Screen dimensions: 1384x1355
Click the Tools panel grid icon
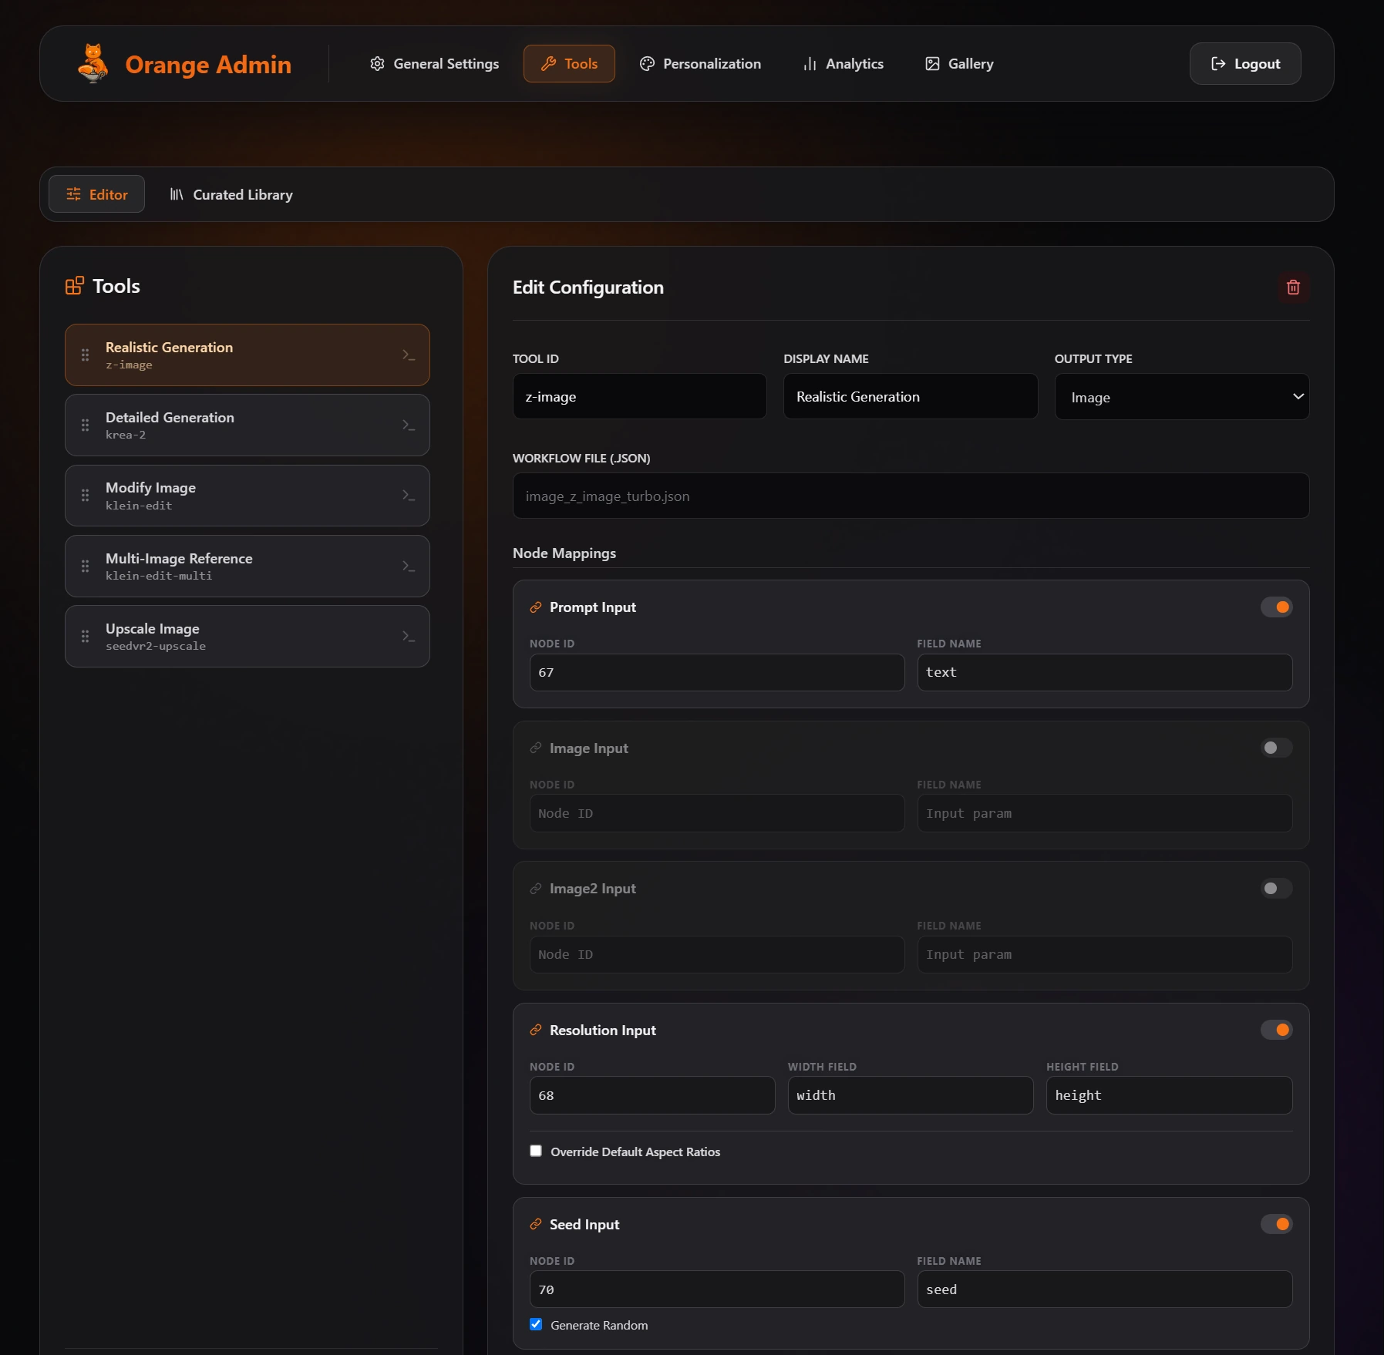pos(75,286)
